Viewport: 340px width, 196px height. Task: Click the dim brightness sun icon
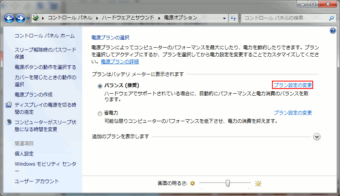coord(193,183)
